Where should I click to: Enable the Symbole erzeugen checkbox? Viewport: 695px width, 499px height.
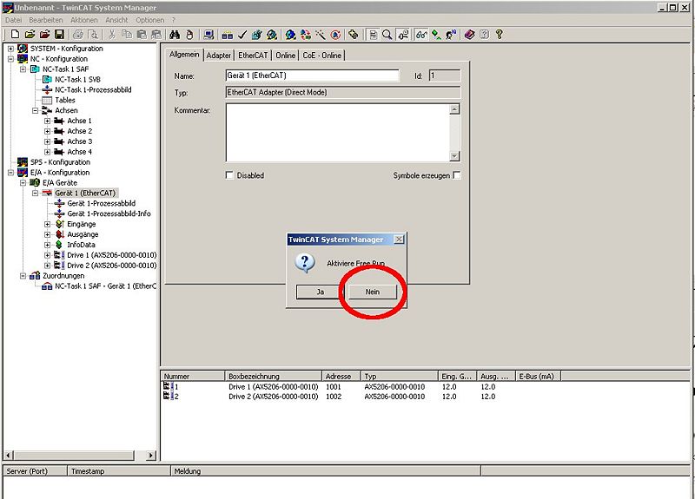click(x=457, y=175)
